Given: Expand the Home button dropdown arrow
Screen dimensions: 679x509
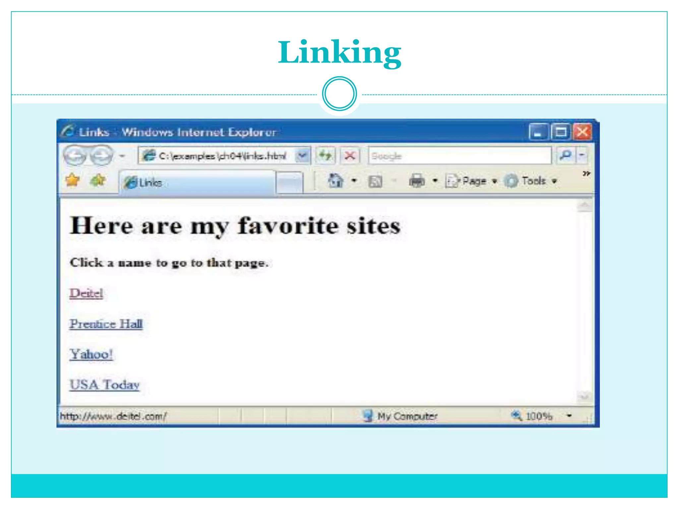Looking at the screenshot, I should point(354,181).
